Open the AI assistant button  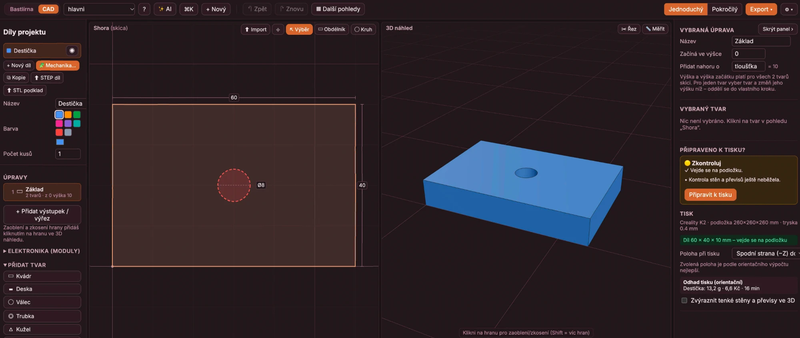pyautogui.click(x=165, y=9)
